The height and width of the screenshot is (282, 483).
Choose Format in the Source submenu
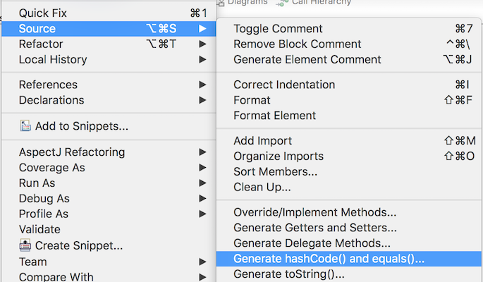click(252, 100)
